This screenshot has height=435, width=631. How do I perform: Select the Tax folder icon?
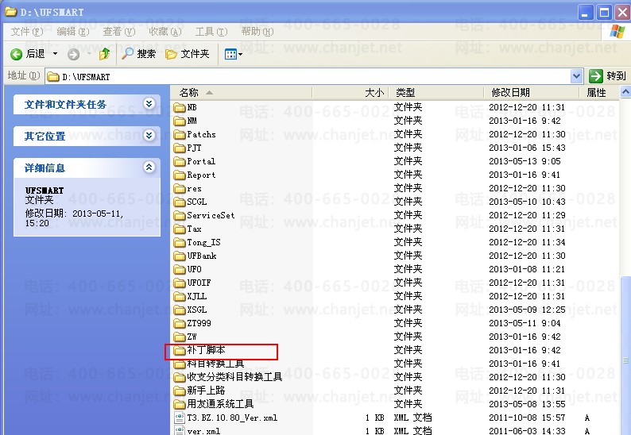tap(180, 229)
